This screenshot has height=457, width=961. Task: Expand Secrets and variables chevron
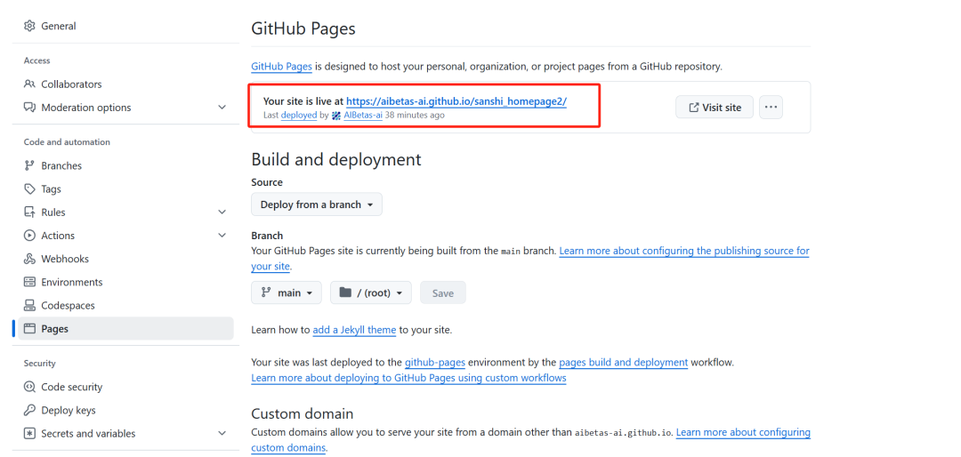tap(222, 433)
